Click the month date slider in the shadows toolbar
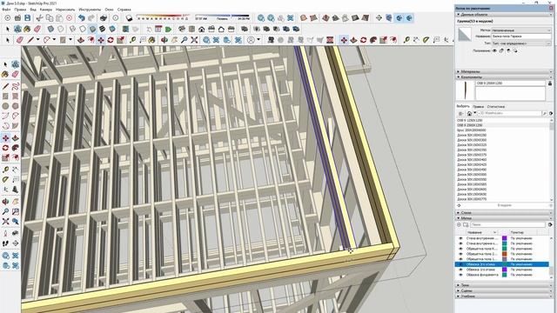557x313 pixels. click(x=163, y=16)
